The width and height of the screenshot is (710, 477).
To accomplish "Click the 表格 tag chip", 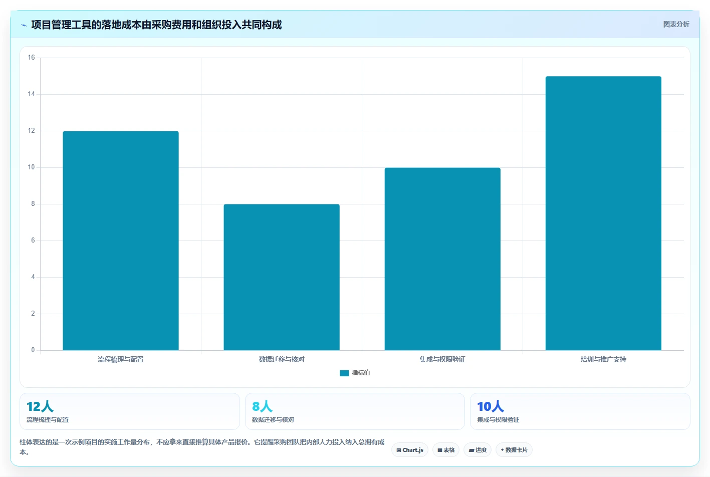I will [446, 450].
